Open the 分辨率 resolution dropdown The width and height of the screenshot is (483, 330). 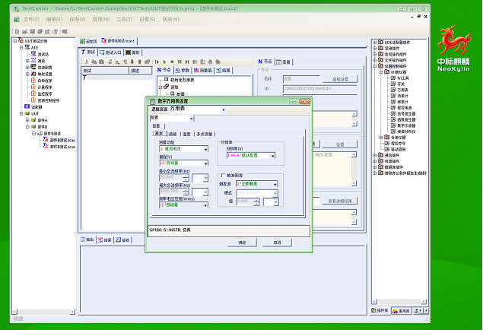[x=272, y=155]
